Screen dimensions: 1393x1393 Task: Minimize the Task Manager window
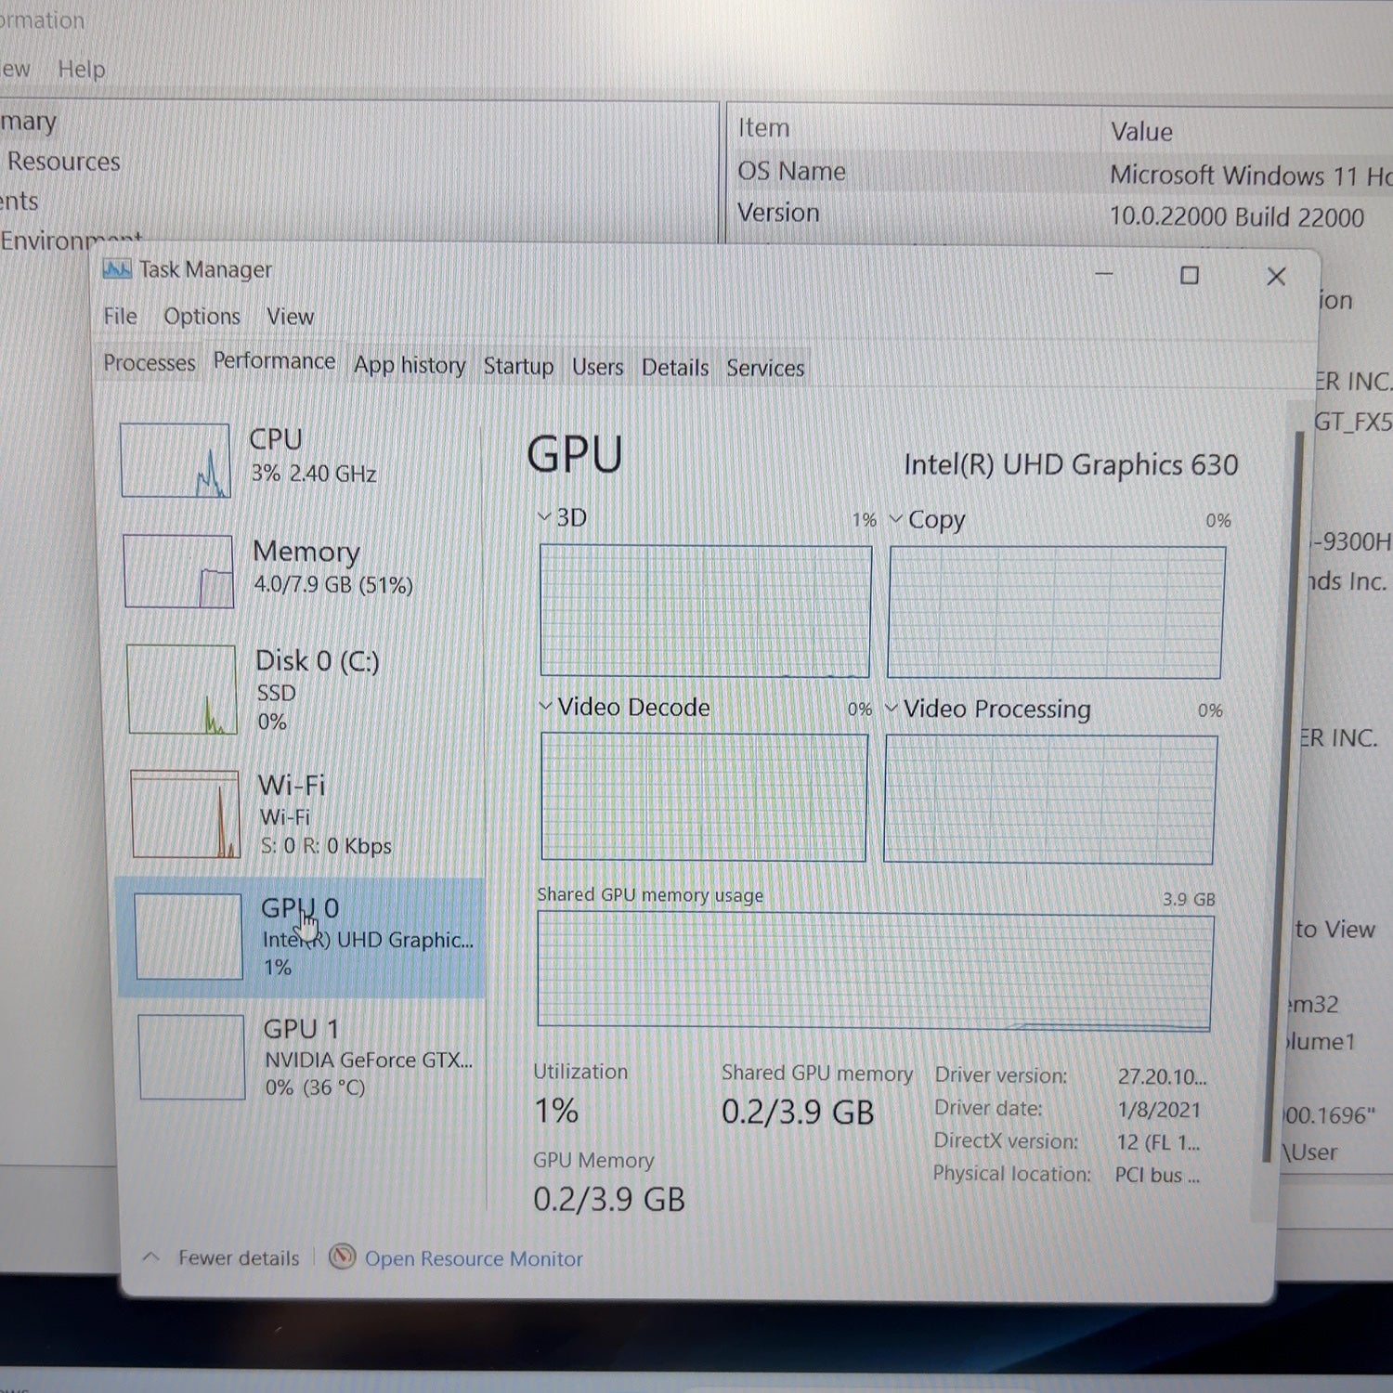pyautogui.click(x=1103, y=274)
